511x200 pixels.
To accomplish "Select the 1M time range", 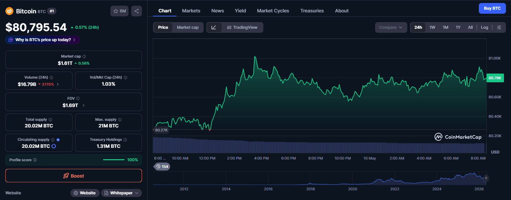I will coord(446,27).
